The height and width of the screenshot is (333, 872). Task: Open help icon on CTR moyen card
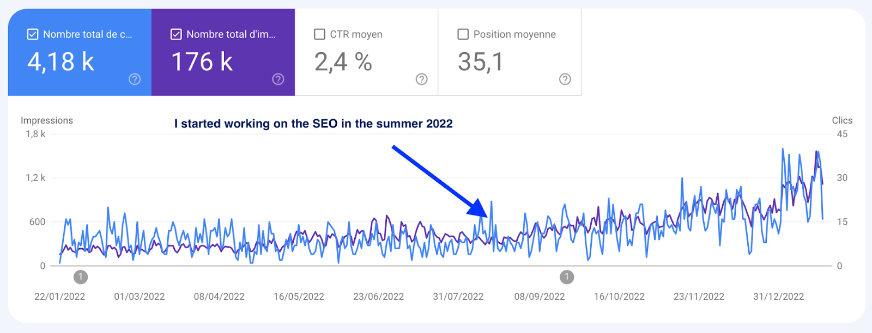click(x=421, y=79)
